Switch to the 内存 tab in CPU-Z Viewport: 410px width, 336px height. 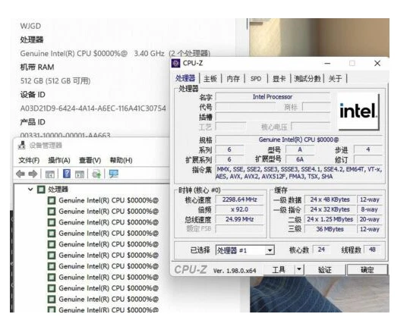[233, 78]
